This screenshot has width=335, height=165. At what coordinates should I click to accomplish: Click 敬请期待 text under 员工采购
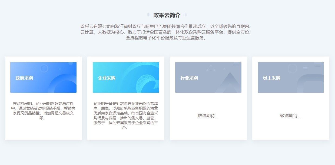pyautogui.click(x=291, y=116)
